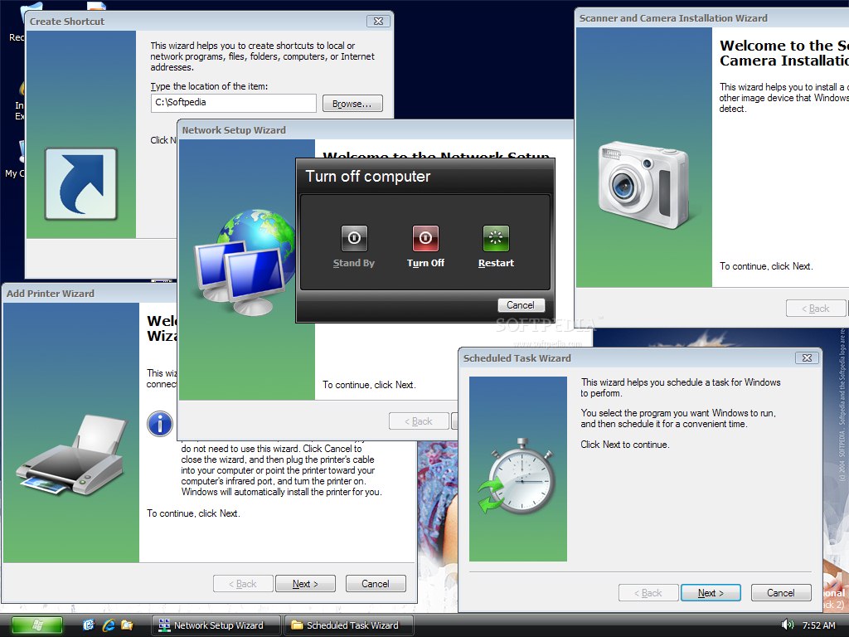Close the Create Shortcut window
Viewport: 849px width, 637px height.
click(x=378, y=21)
